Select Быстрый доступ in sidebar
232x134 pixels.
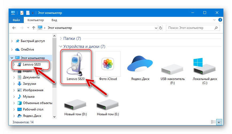coord(33,41)
